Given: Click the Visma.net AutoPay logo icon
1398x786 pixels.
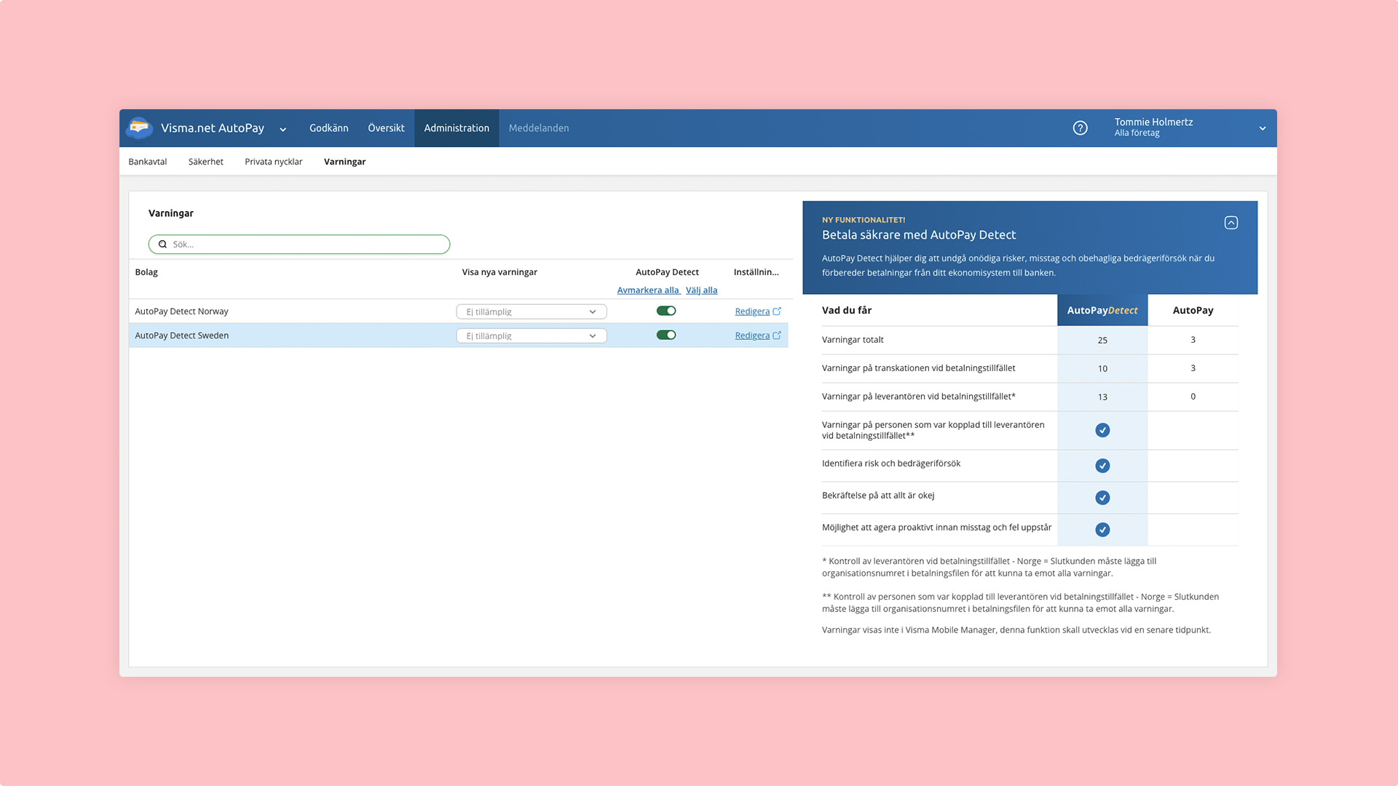Looking at the screenshot, I should pos(141,127).
